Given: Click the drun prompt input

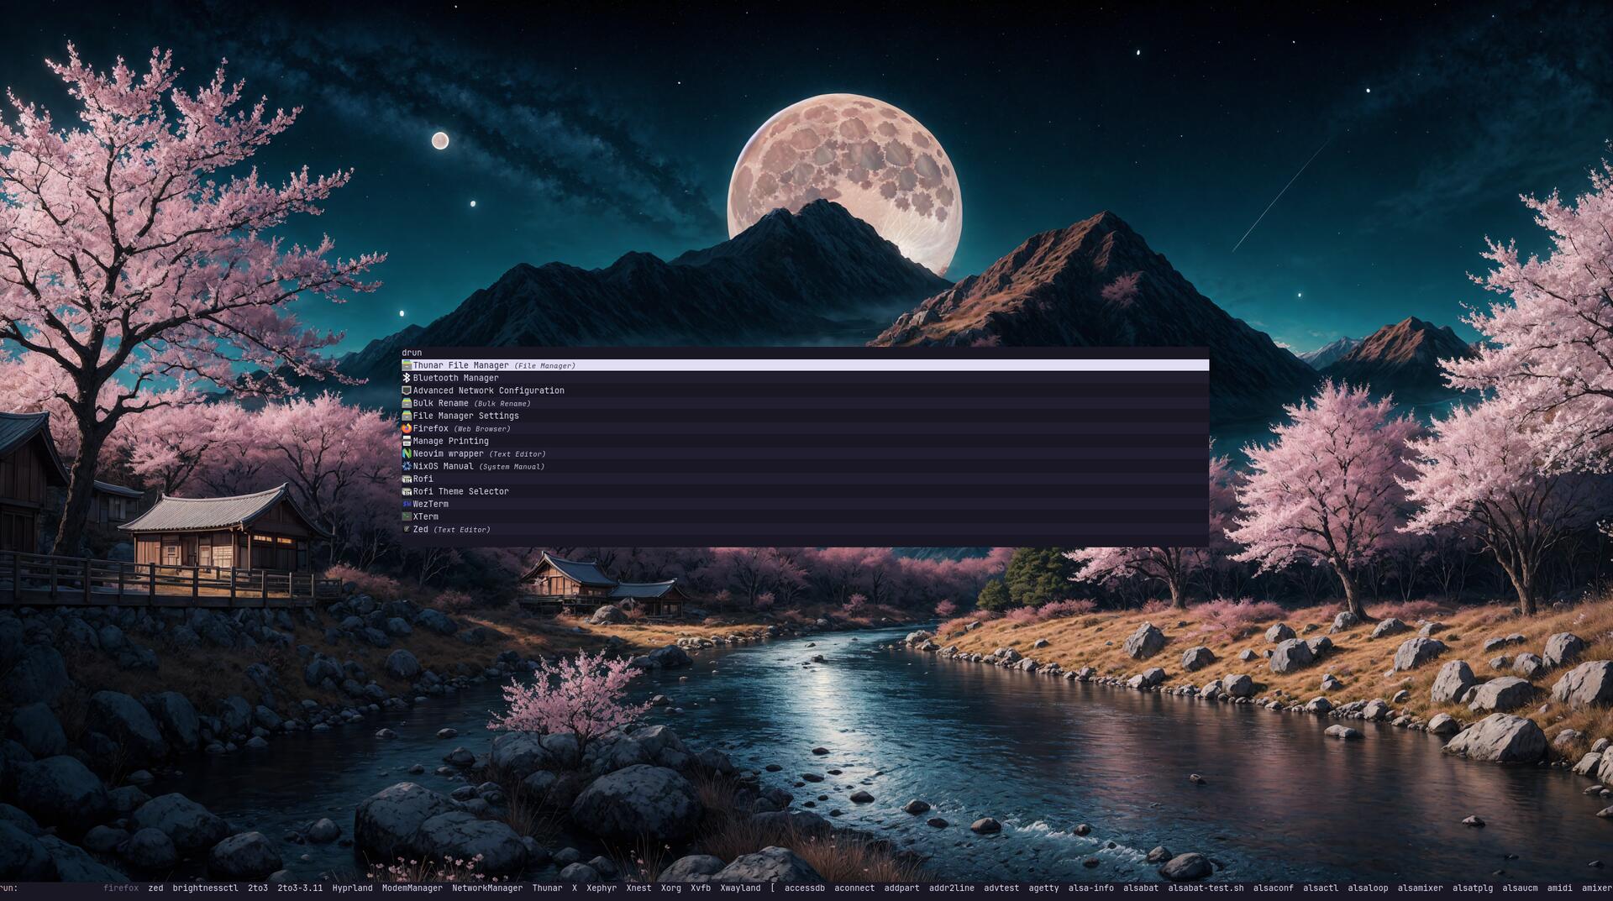Looking at the screenshot, I should 805,353.
